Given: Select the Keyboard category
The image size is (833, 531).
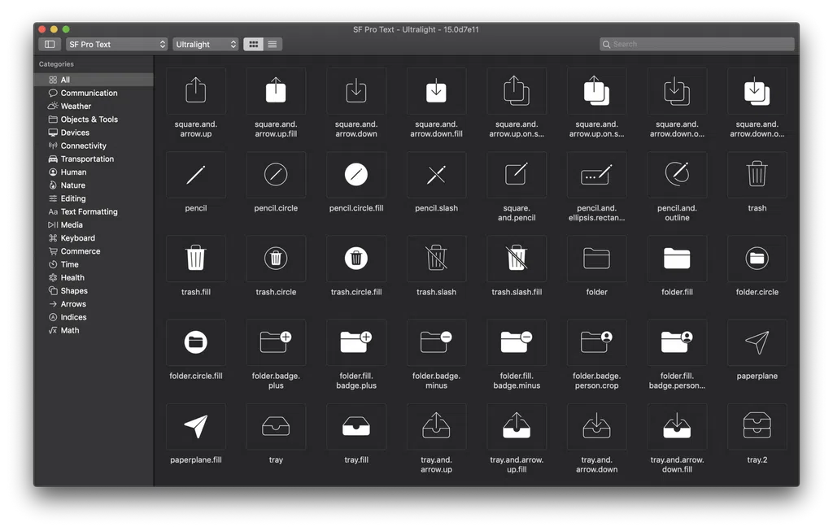Looking at the screenshot, I should click(x=94, y=238).
